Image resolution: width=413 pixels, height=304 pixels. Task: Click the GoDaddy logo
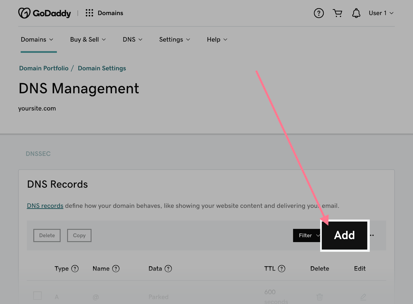(44, 13)
